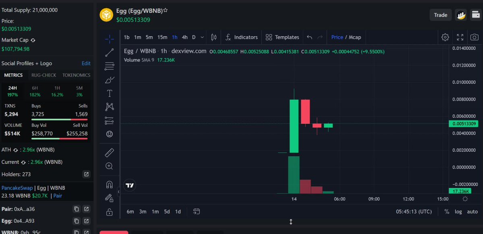483x234 pixels.
Task: Toggle lock all drawing tools
Action: pos(109,212)
